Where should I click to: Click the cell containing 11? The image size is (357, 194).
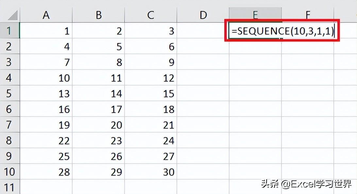[x=98, y=78]
